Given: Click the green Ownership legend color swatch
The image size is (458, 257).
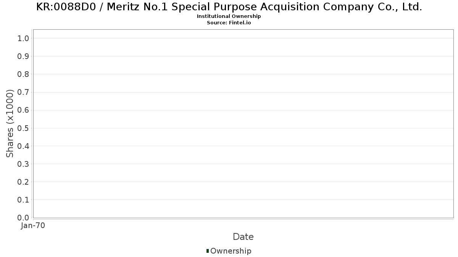Looking at the screenshot, I should point(208,251).
